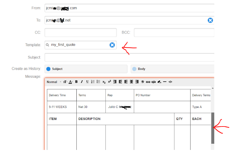Toggle bold formatting
238x160 pixels.
[76, 82]
